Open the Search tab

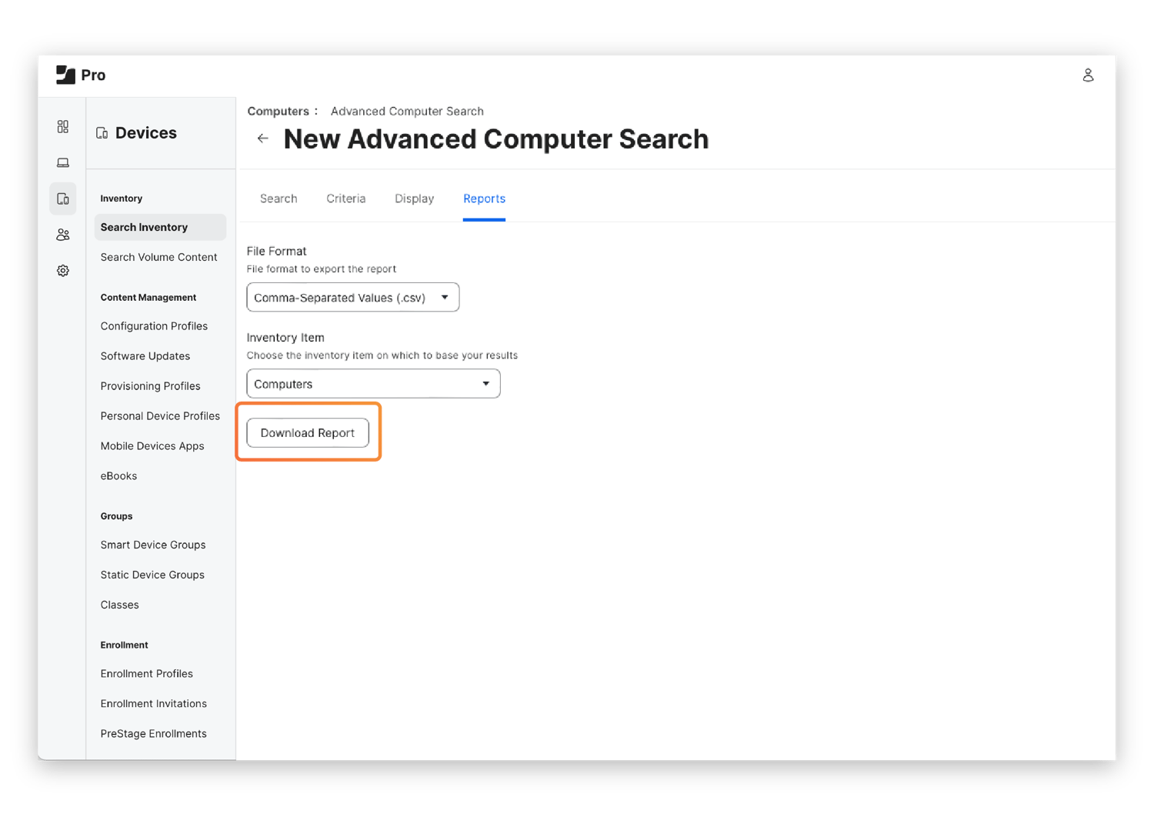(278, 198)
